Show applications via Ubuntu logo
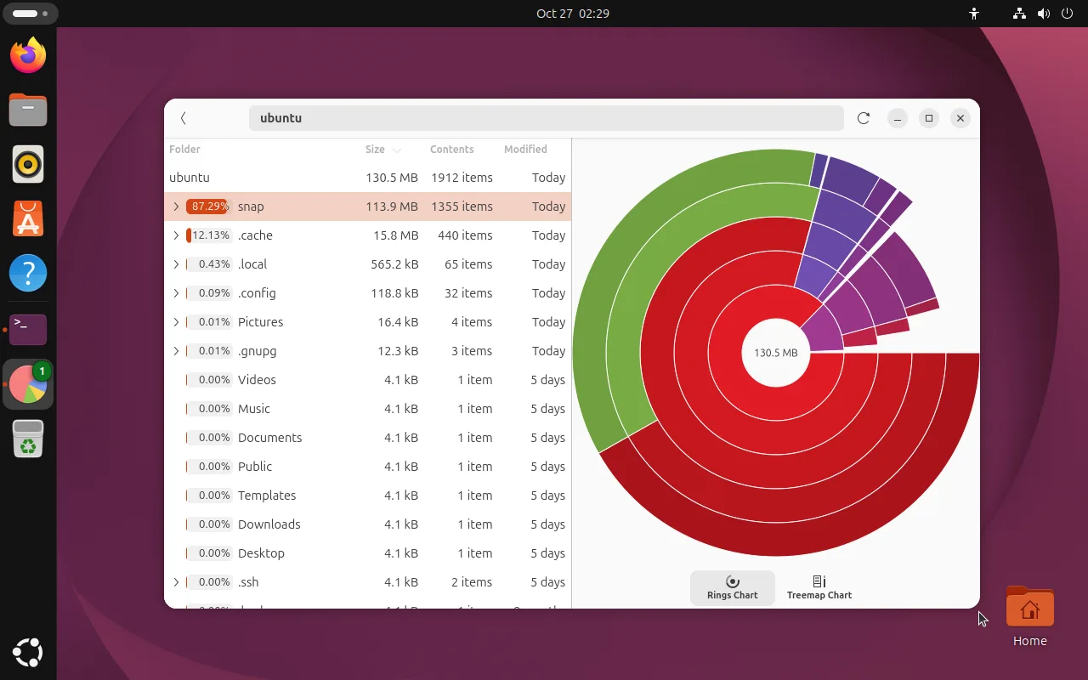 tap(28, 652)
